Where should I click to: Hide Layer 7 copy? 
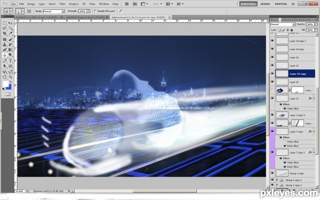pyautogui.click(x=272, y=132)
